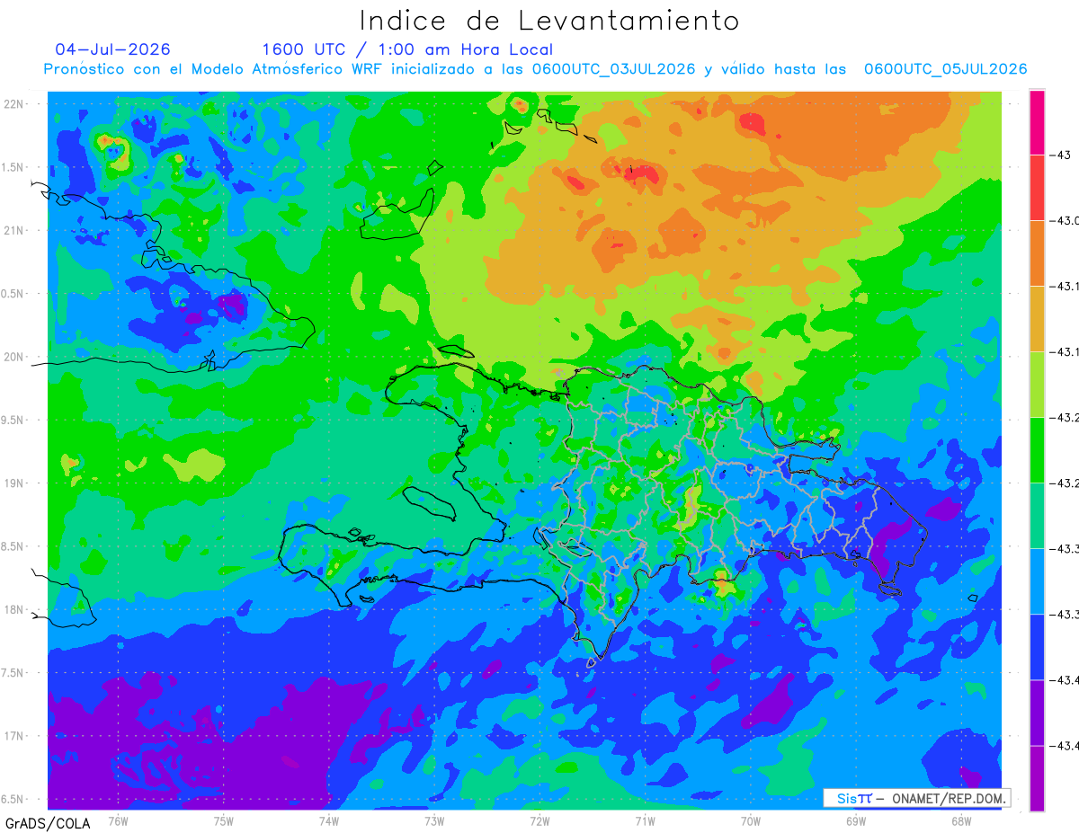Click the '76W' longitude label
The width and height of the screenshot is (1079, 833).
(x=118, y=820)
